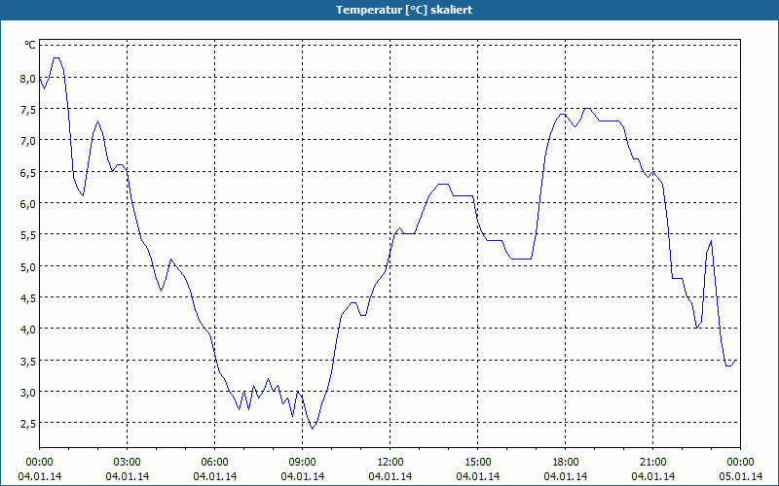Viewport: 779px width, 486px height.
Task: Select the 8,0 y-axis label
Action: click(x=28, y=79)
